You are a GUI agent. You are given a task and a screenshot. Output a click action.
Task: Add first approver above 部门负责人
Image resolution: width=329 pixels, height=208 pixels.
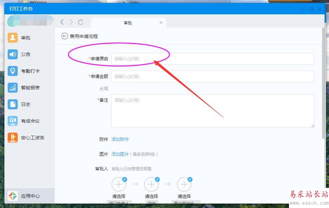pos(118,184)
